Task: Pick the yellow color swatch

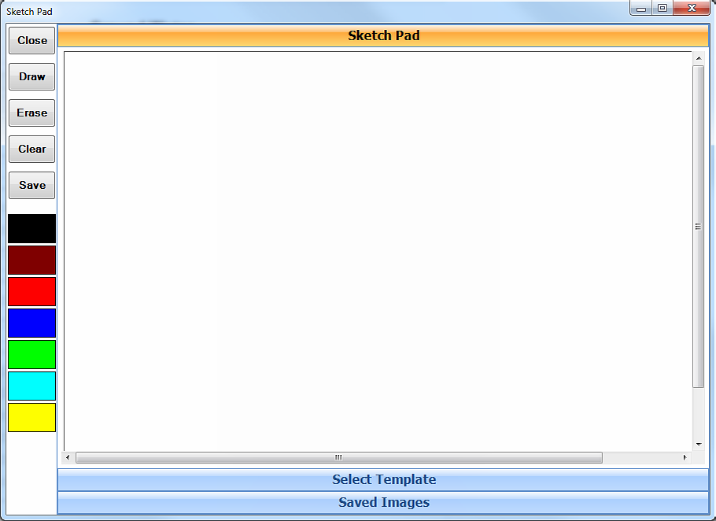Action: 32,417
